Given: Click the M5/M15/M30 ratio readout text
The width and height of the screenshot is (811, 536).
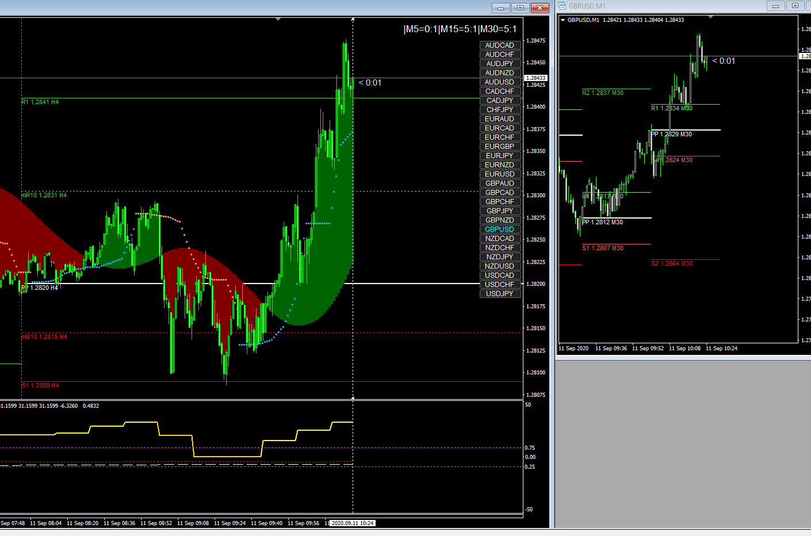Looking at the screenshot, I should point(460,29).
